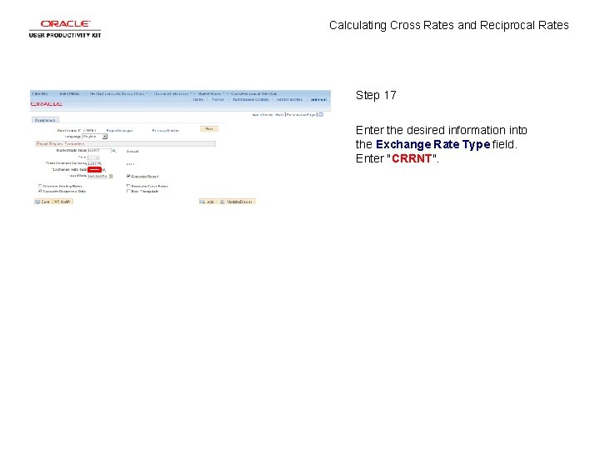Click the Sign out link
The width and height of the screenshot is (600, 450).
coord(318,99)
